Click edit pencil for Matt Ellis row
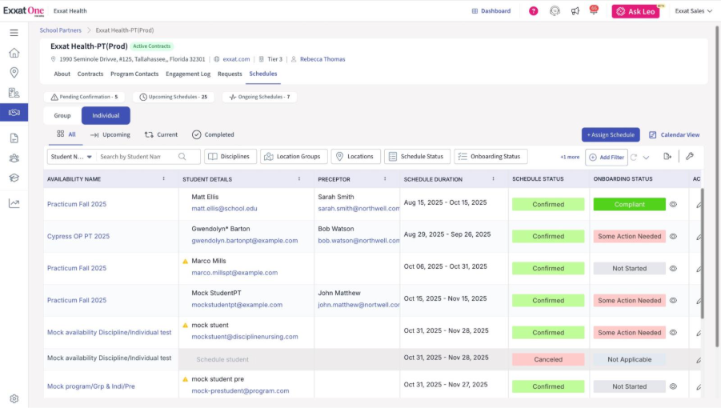Image resolution: width=721 pixels, height=408 pixels. [699, 205]
